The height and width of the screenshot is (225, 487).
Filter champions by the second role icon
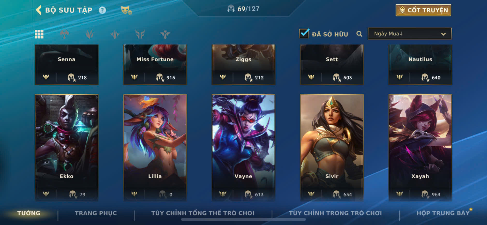click(x=89, y=34)
